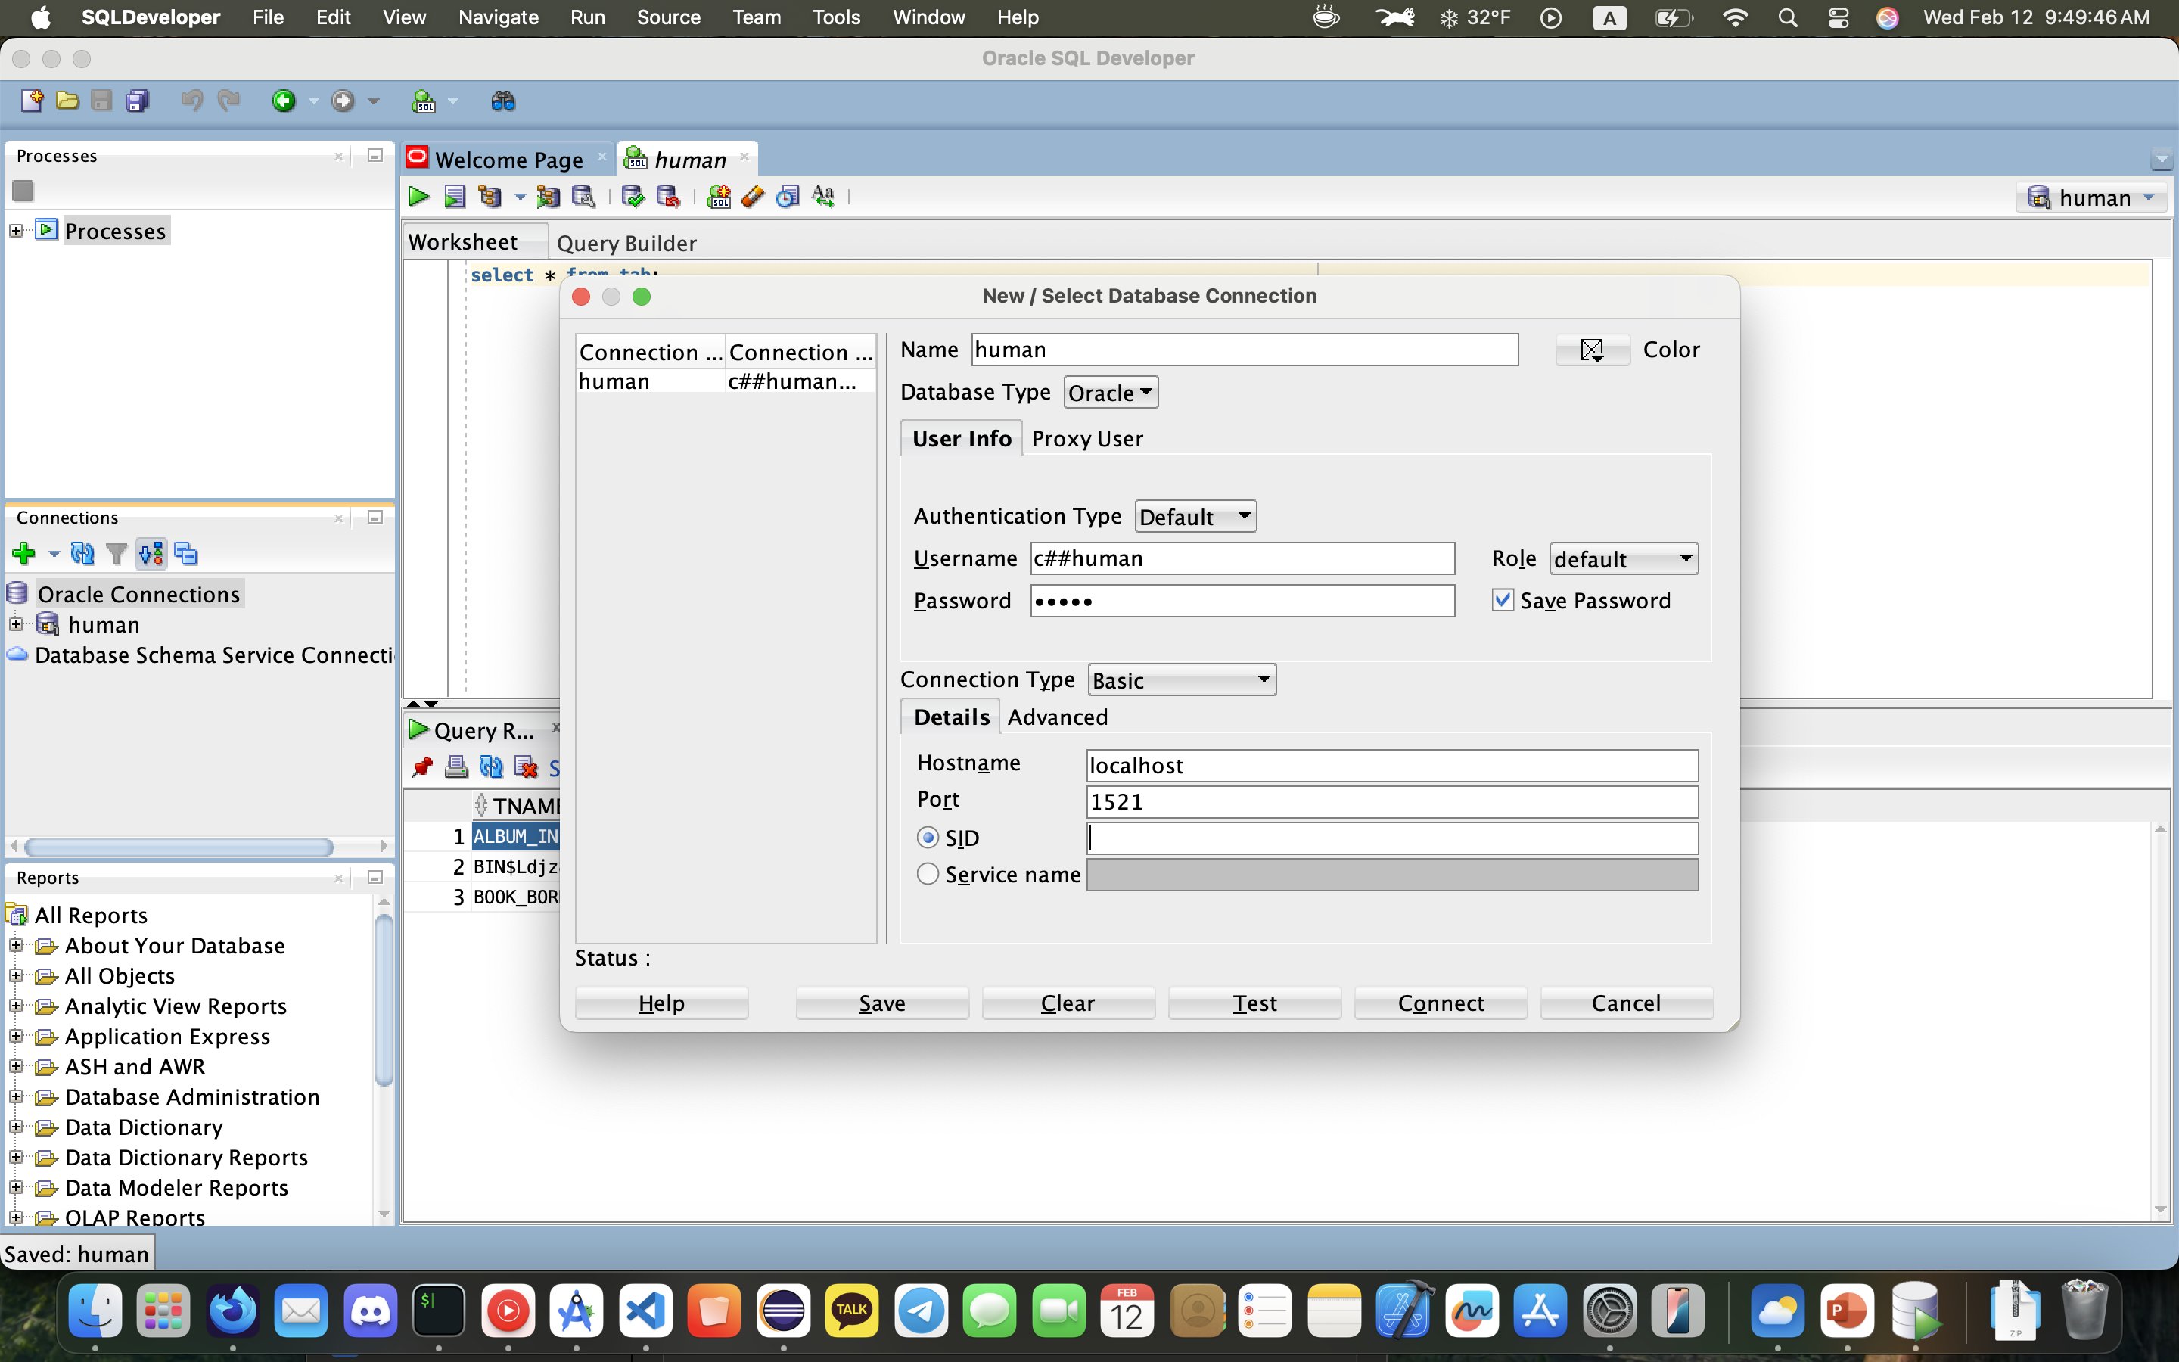Switch to the Welcome Page tab
2179x1362 pixels.
click(x=508, y=160)
